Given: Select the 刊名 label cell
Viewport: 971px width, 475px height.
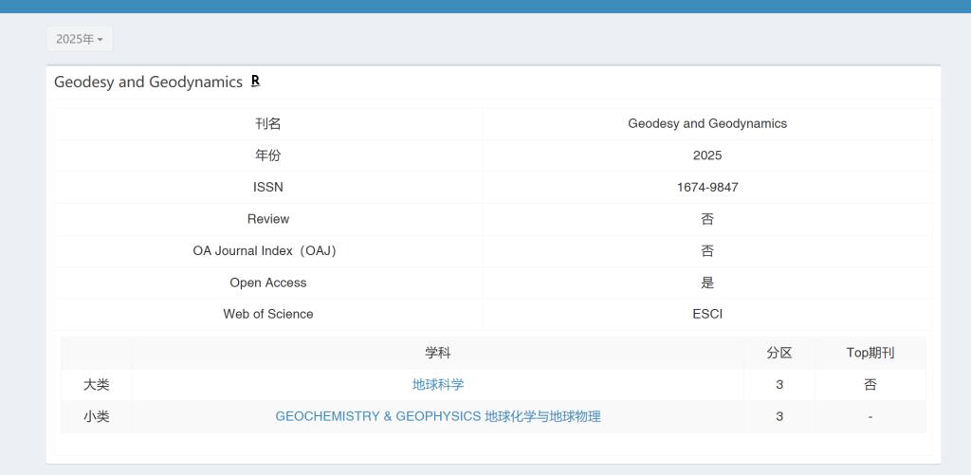Looking at the screenshot, I should [x=268, y=124].
